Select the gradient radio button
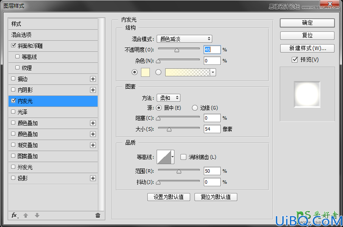This screenshot has height=227, width=343. (x=158, y=72)
